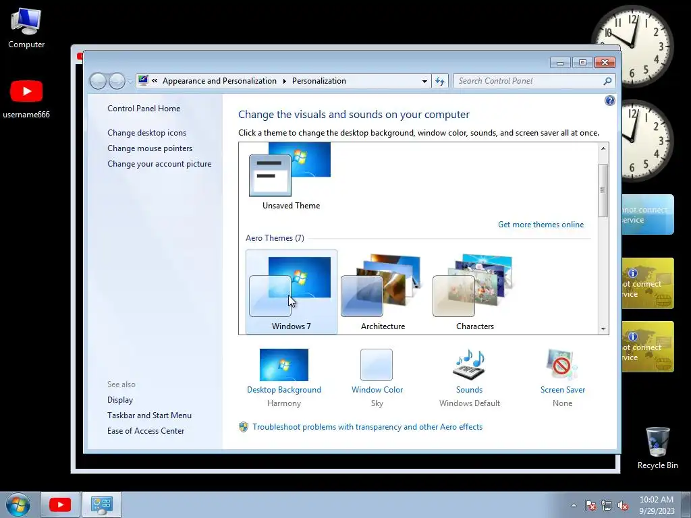
Task: Minimize the Personalization window
Action: click(x=560, y=63)
